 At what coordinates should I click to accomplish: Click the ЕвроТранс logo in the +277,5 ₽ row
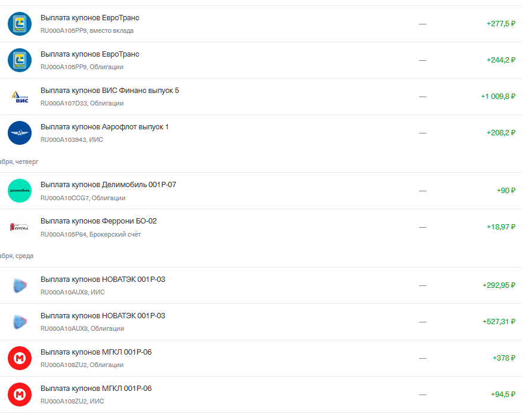coord(19,24)
